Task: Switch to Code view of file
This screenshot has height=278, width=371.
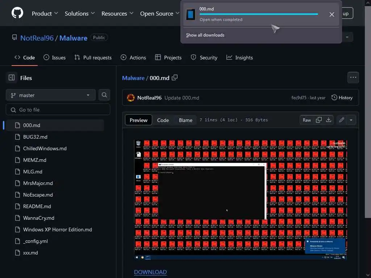Action: pyautogui.click(x=163, y=120)
